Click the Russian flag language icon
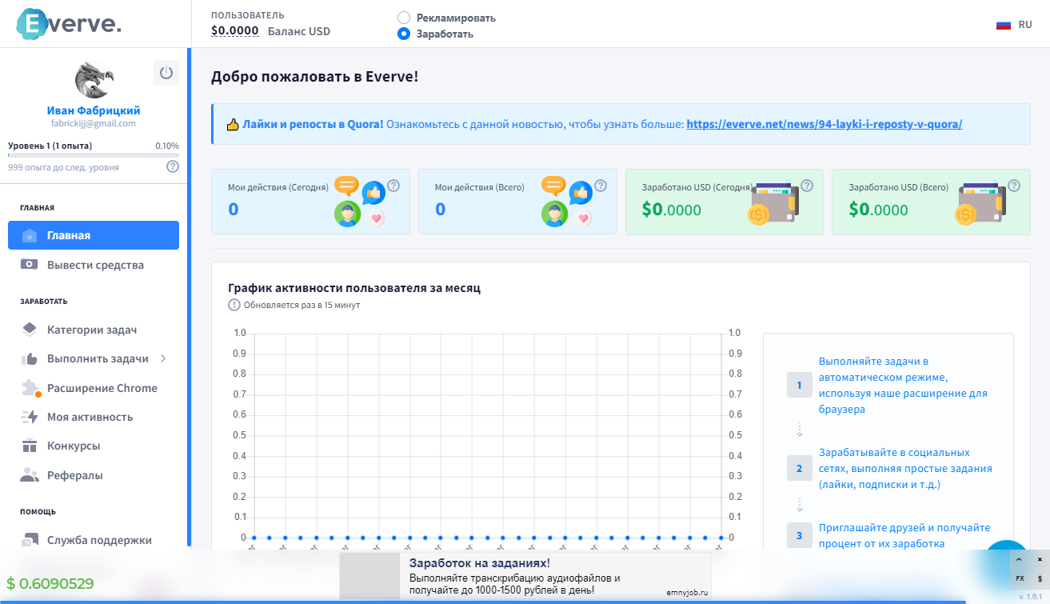This screenshot has width=1050, height=604. tap(1004, 25)
